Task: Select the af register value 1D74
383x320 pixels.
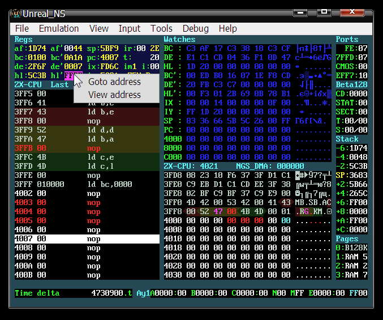Action: [37, 48]
